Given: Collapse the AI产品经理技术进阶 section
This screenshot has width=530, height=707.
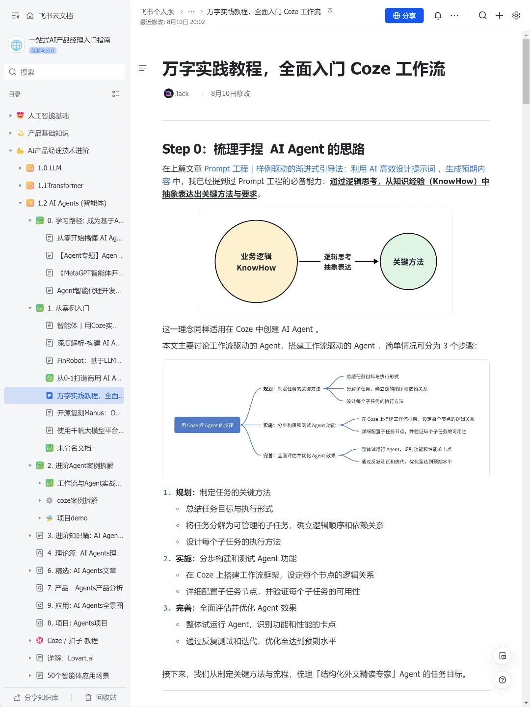Looking at the screenshot, I should [x=10, y=151].
